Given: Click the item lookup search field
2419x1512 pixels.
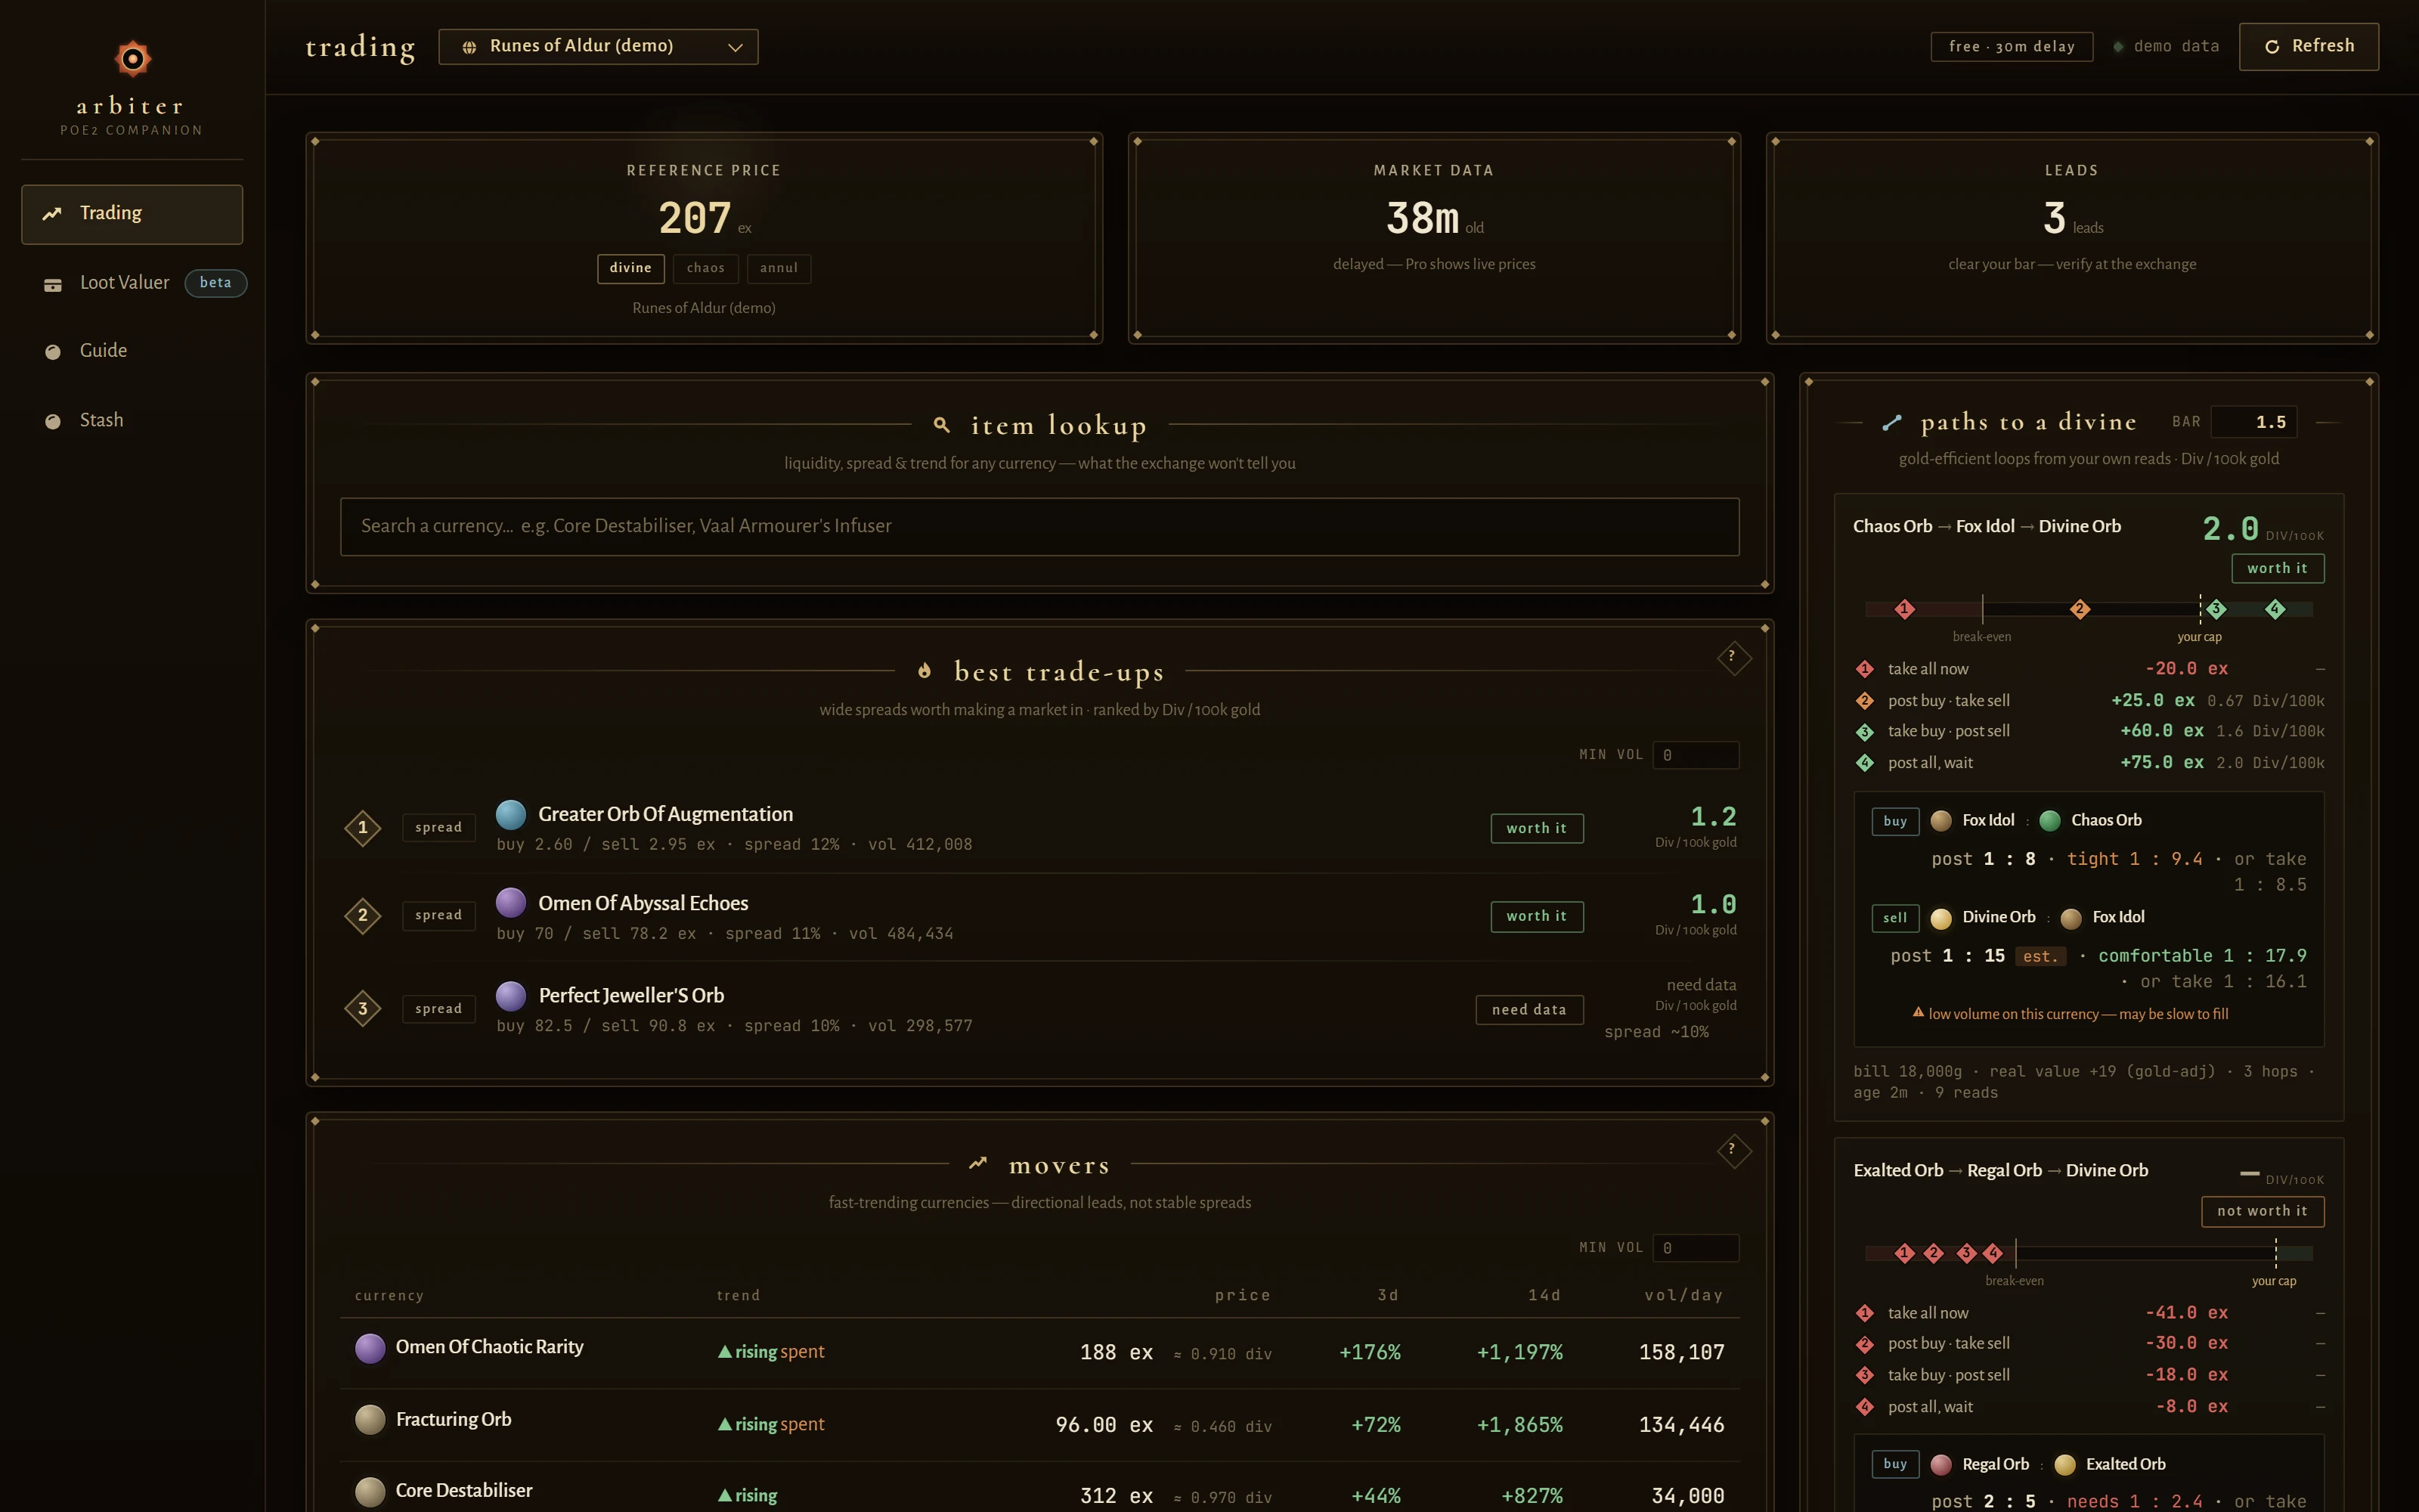Looking at the screenshot, I should coord(1039,527).
